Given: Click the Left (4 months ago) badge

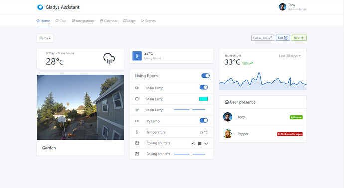Looking at the screenshot, I should 290,134.
